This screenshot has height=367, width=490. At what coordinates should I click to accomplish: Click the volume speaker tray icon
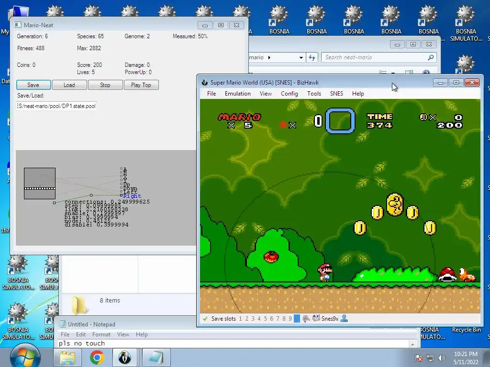pos(442,358)
